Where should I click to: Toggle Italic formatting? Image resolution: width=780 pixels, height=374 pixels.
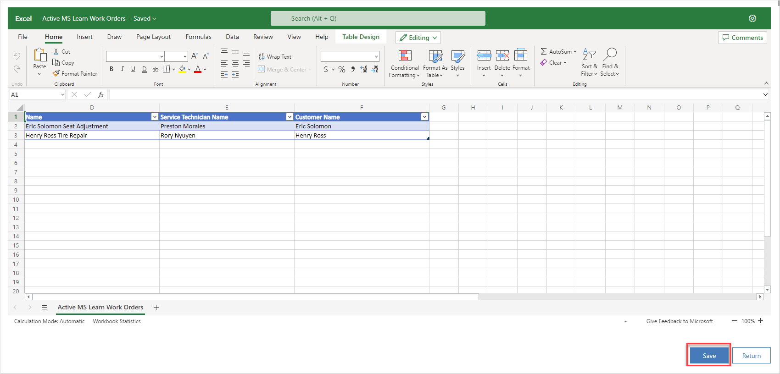coord(122,69)
